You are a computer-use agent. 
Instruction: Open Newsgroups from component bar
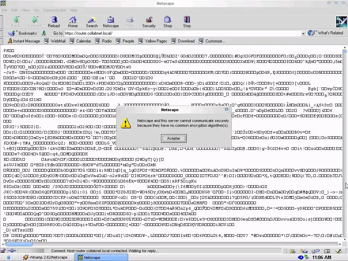tap(315, 251)
